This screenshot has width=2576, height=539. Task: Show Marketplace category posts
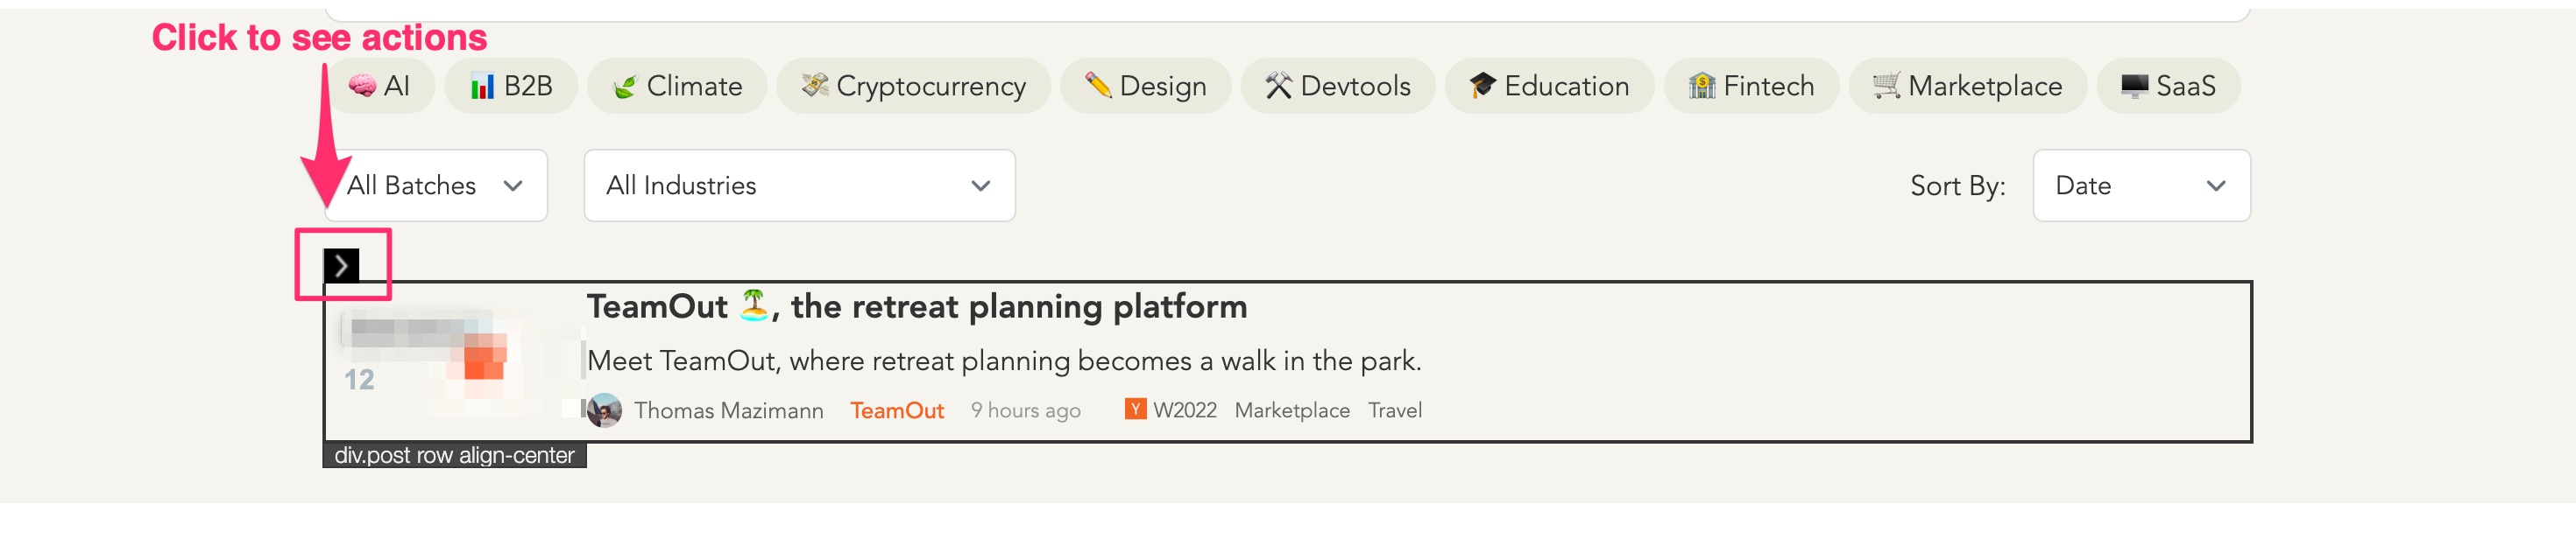point(1967,87)
